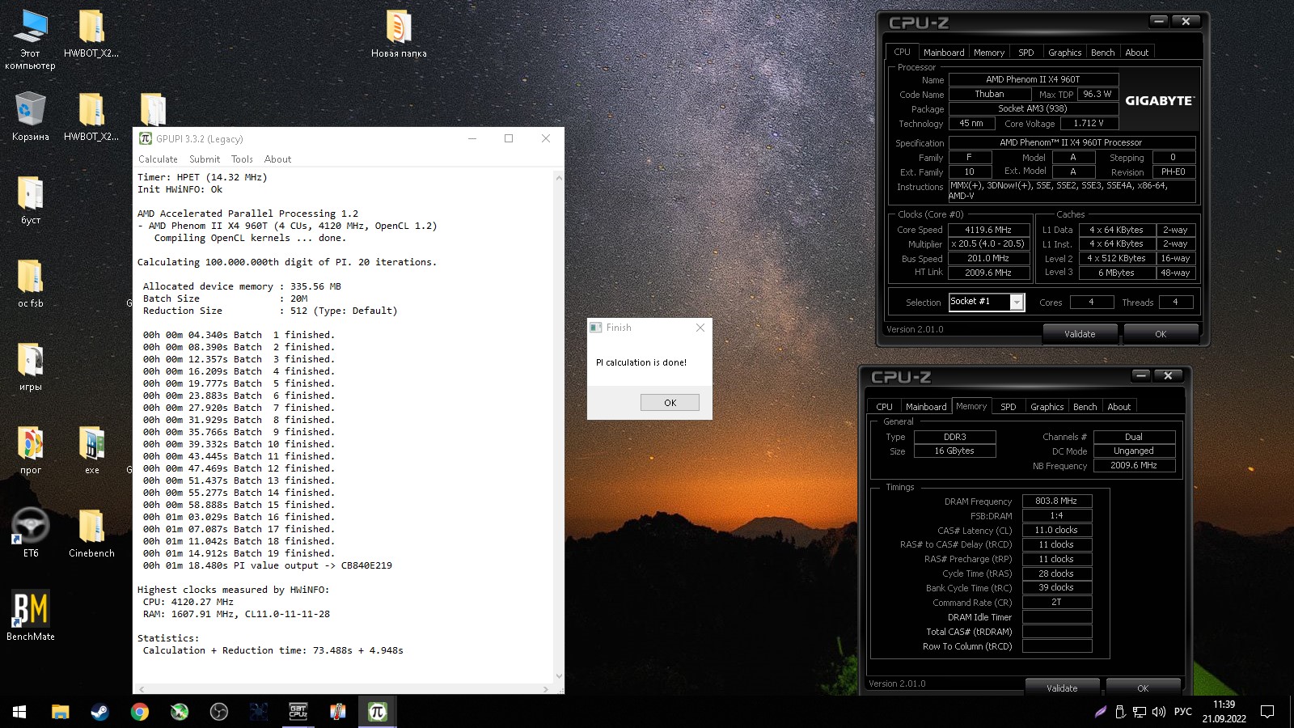Screen dimensions: 1294x728
Task: Select the BenchMate shortcut icon
Action: pos(30,616)
